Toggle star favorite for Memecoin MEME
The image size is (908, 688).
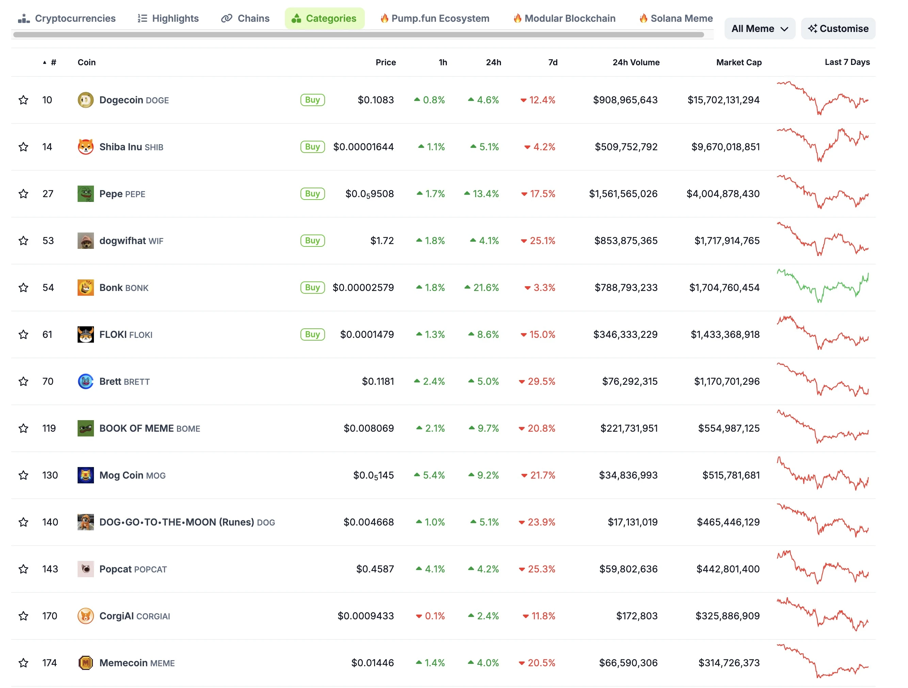coord(22,662)
